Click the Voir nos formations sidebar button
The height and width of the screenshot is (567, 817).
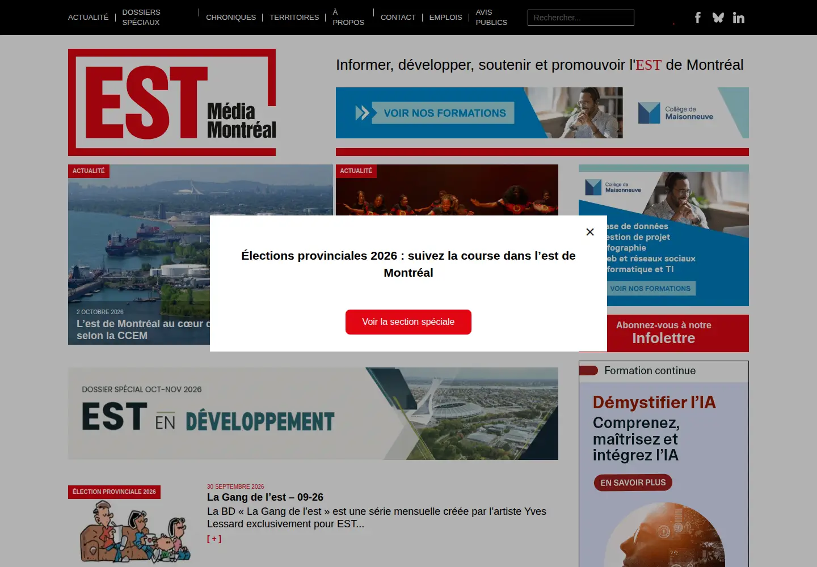point(650,289)
